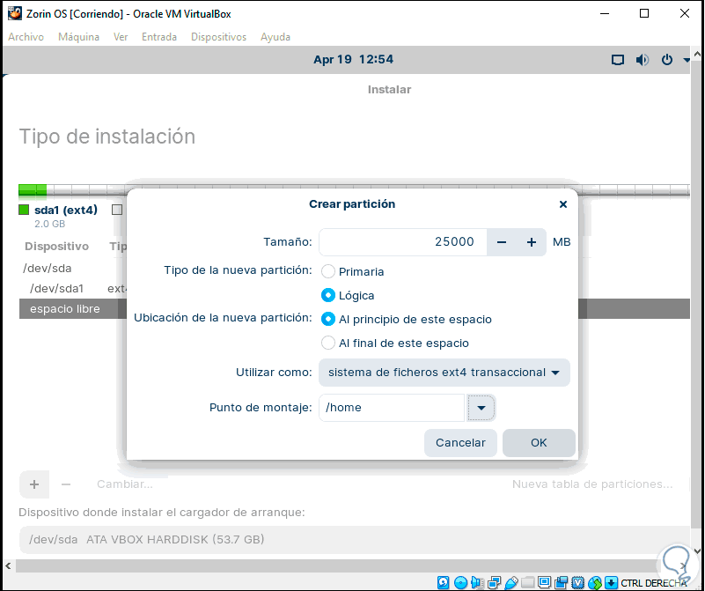This screenshot has width=705, height=591.
Task: Click the hard disk activity status icon
Action: click(444, 582)
